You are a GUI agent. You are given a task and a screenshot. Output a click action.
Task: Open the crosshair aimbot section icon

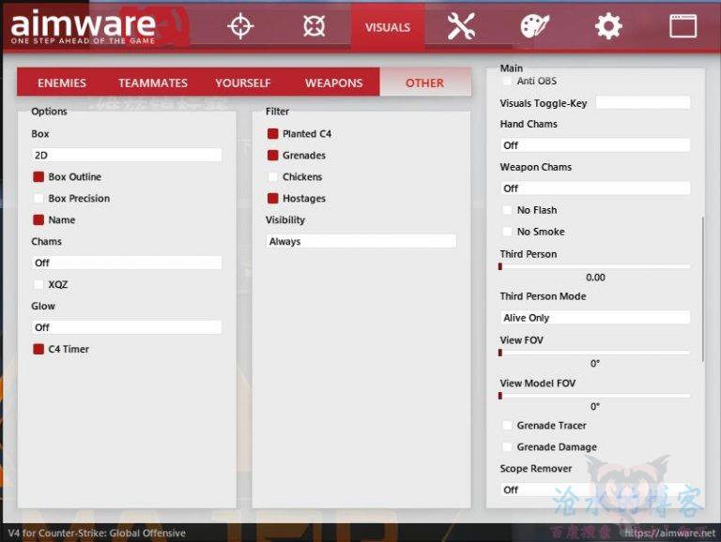coord(241,26)
